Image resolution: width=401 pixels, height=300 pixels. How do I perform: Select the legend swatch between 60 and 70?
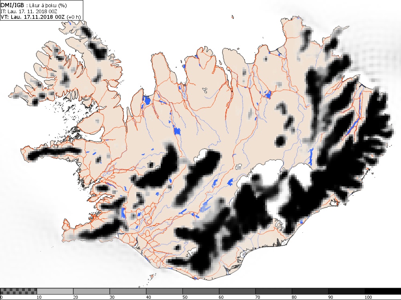point(237,291)
